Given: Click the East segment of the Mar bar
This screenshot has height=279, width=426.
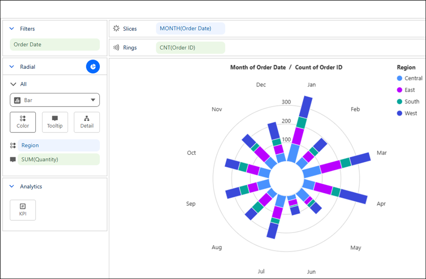Looking at the screenshot, I should pyautogui.click(x=330, y=166).
